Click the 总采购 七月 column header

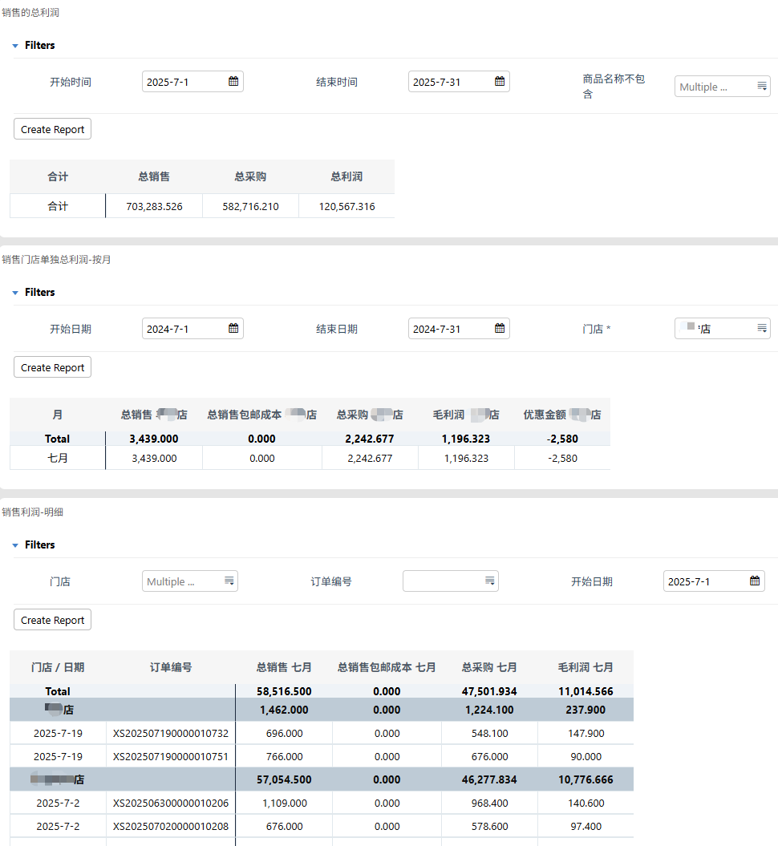[x=489, y=667]
